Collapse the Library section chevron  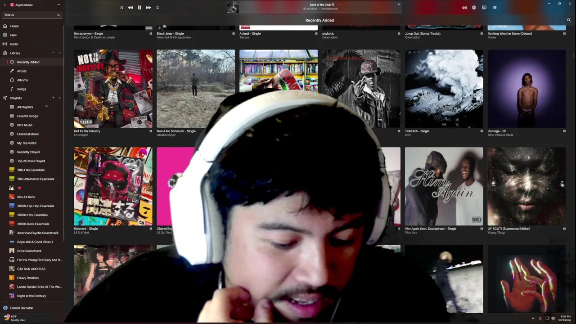(x=59, y=53)
